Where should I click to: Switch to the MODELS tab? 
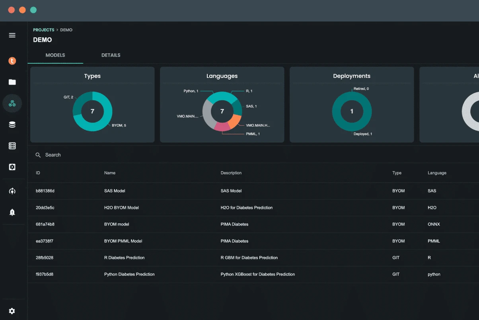55,55
